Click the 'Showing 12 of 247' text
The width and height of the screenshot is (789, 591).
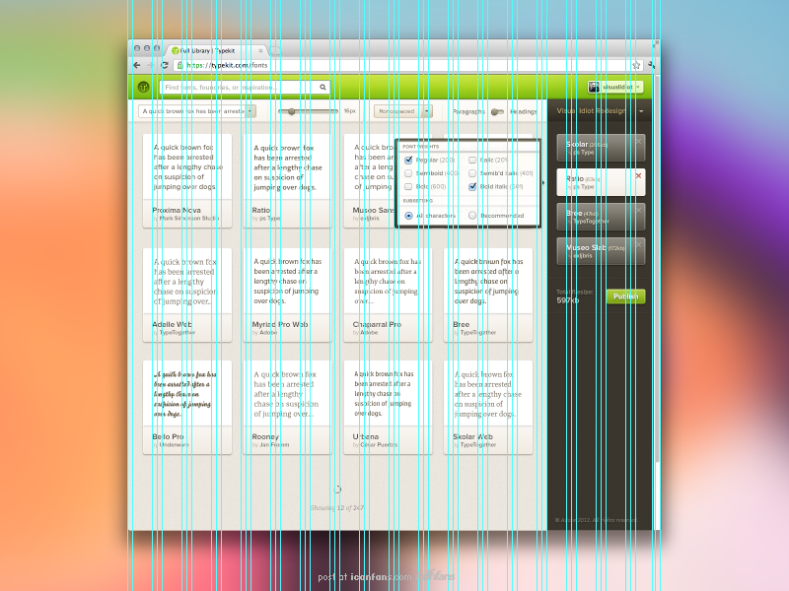[337, 508]
